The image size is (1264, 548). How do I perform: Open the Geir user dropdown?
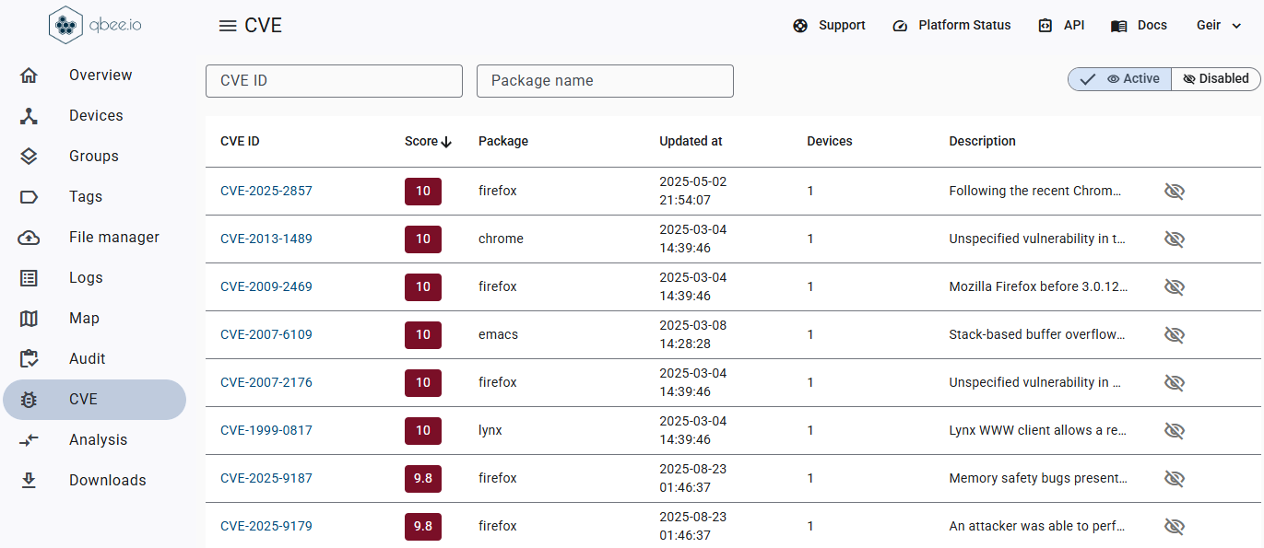pyautogui.click(x=1219, y=26)
